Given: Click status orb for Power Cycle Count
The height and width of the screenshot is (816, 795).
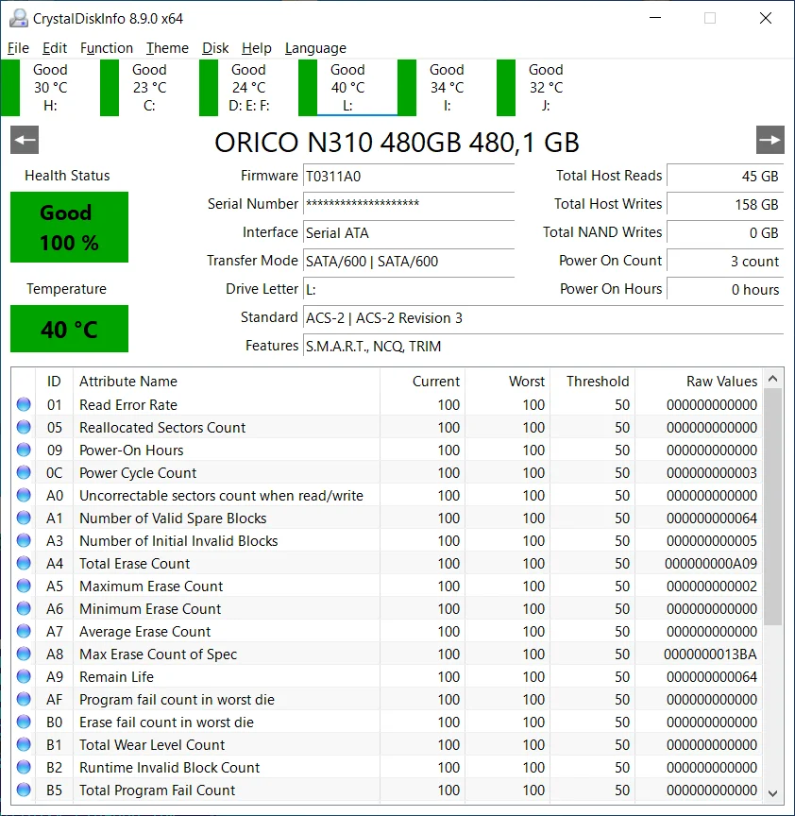Looking at the screenshot, I should (x=24, y=472).
